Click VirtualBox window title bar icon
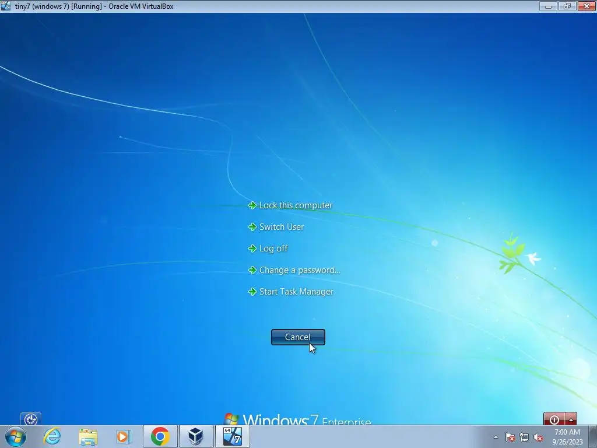Viewport: 597px width, 448px height. point(6,6)
